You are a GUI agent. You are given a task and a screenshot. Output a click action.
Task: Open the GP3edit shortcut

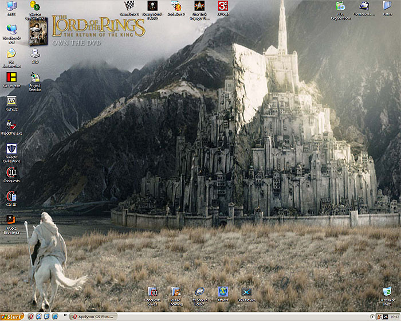(223, 6)
